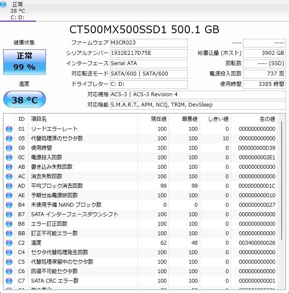
Task: Click status circle icon for row C7 SATA CRC エラー数
Action: (9, 281)
